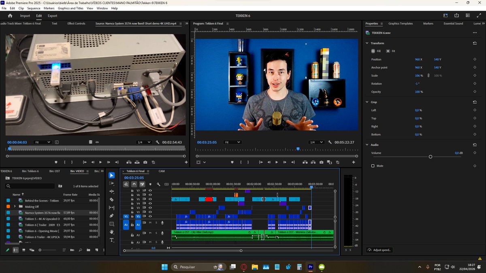Select the Pen tool in the tools panel

112,216
